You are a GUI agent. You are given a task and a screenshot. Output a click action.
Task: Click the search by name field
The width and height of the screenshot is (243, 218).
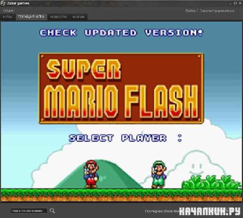(x=29, y=211)
